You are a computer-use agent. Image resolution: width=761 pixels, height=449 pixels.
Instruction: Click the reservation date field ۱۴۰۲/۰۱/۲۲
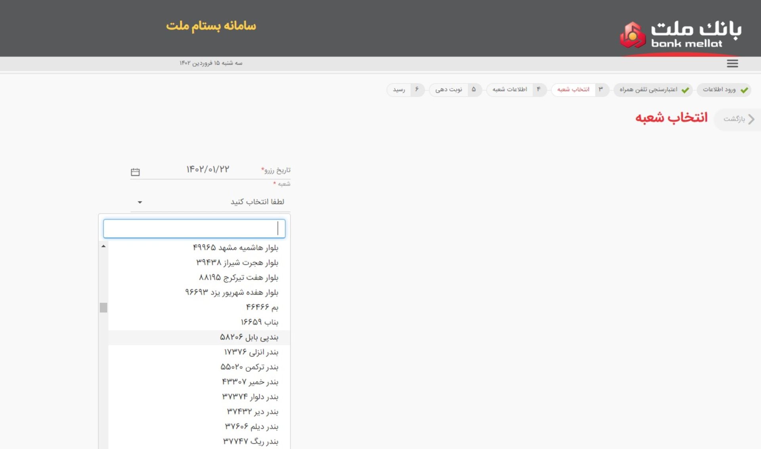(x=208, y=170)
